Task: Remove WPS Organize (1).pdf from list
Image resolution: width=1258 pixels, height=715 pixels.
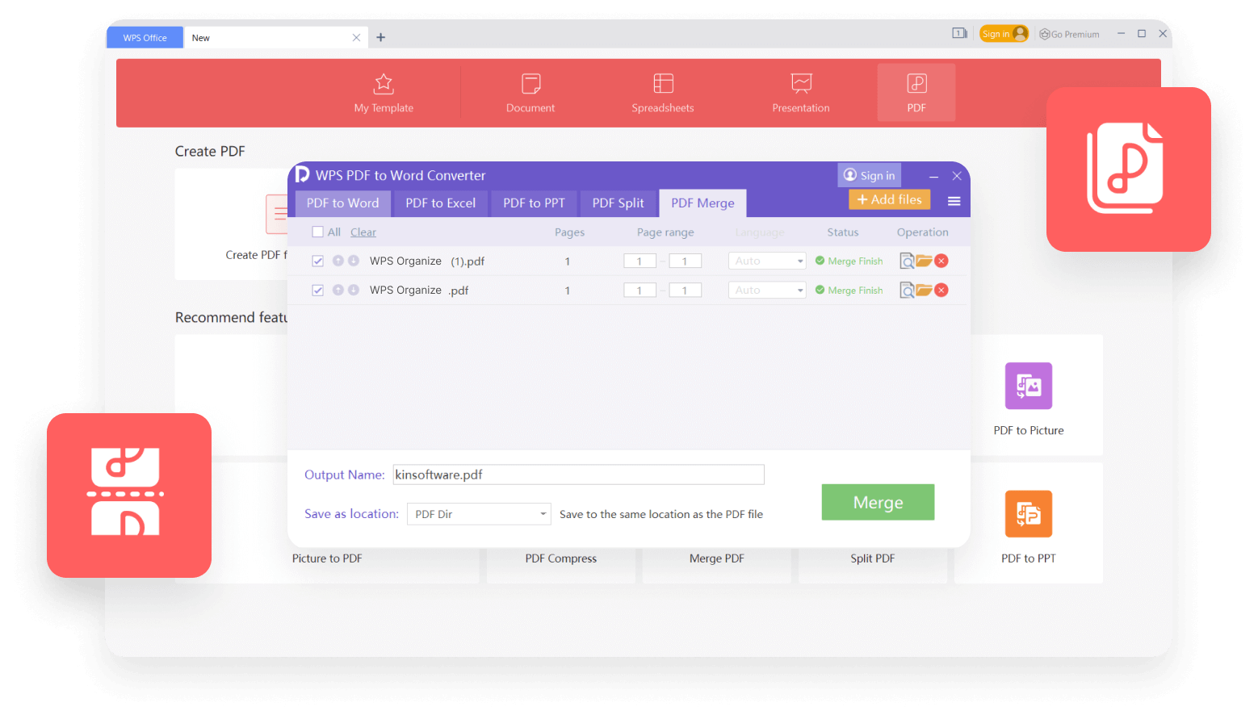Action: pyautogui.click(x=941, y=261)
